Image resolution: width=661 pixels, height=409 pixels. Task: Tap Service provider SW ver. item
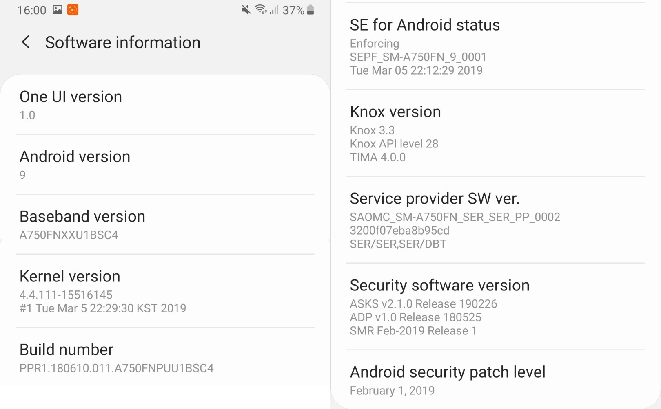tap(496, 220)
